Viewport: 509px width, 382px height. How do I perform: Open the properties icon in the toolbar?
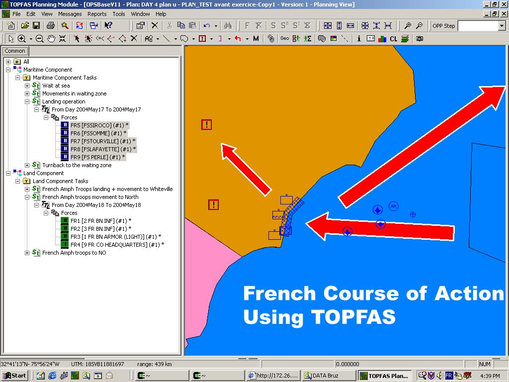[141, 26]
